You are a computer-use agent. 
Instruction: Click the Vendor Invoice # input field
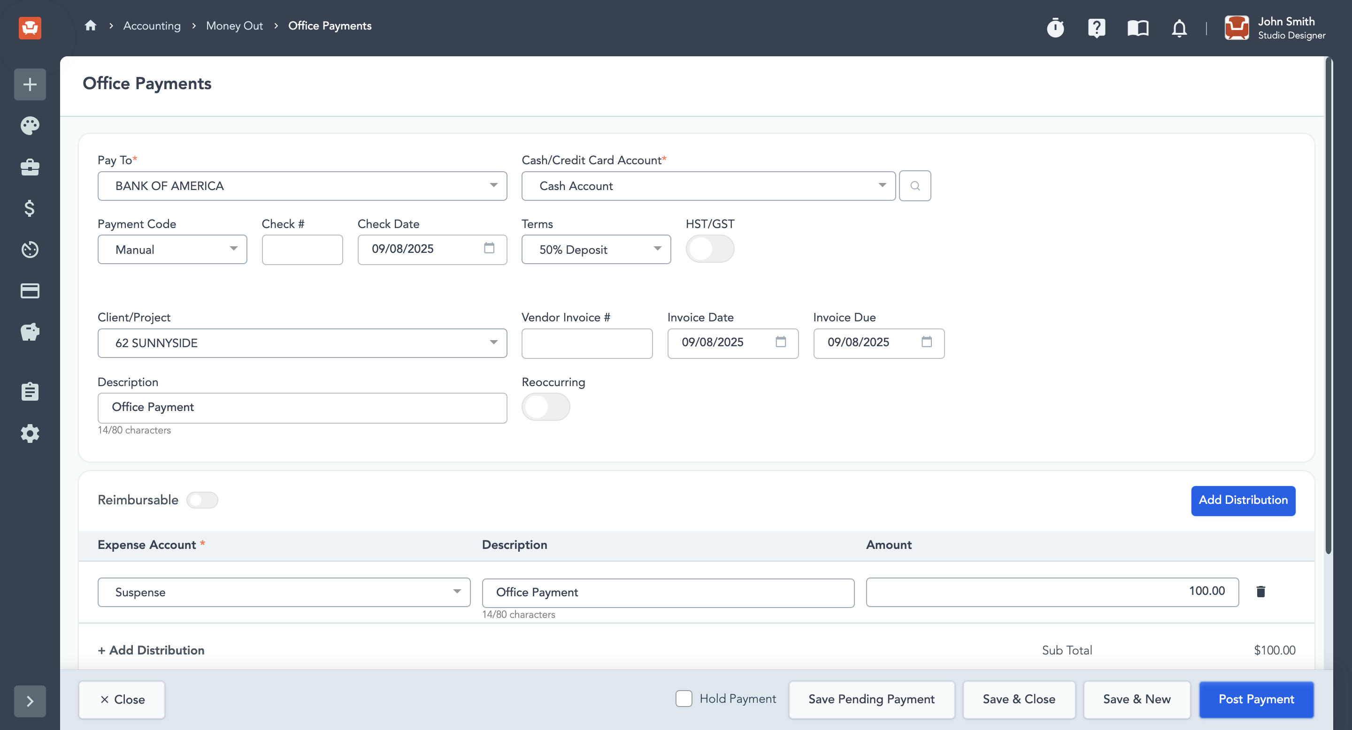pyautogui.click(x=587, y=343)
